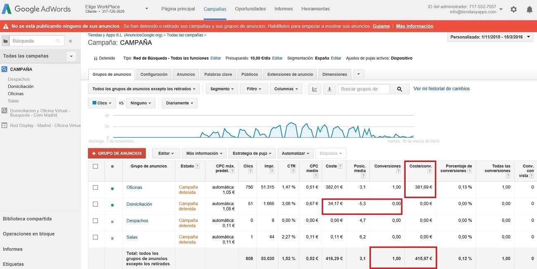Open the notifications bell
537x269 pixels.
(530, 9)
